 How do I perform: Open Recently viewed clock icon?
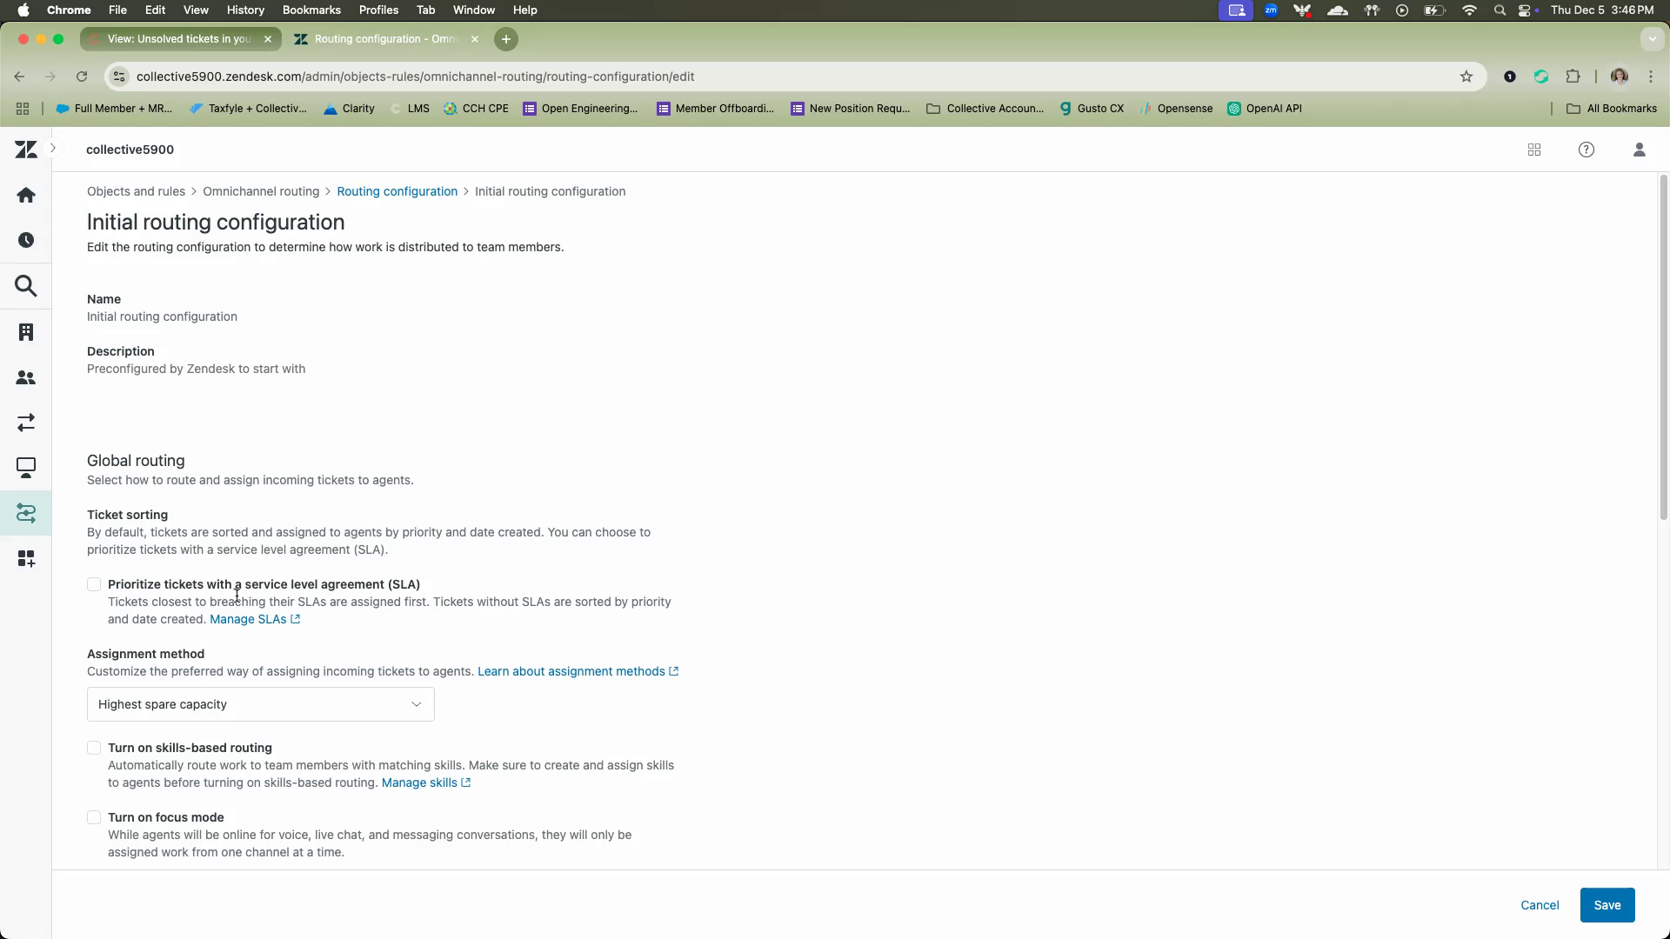[26, 240]
